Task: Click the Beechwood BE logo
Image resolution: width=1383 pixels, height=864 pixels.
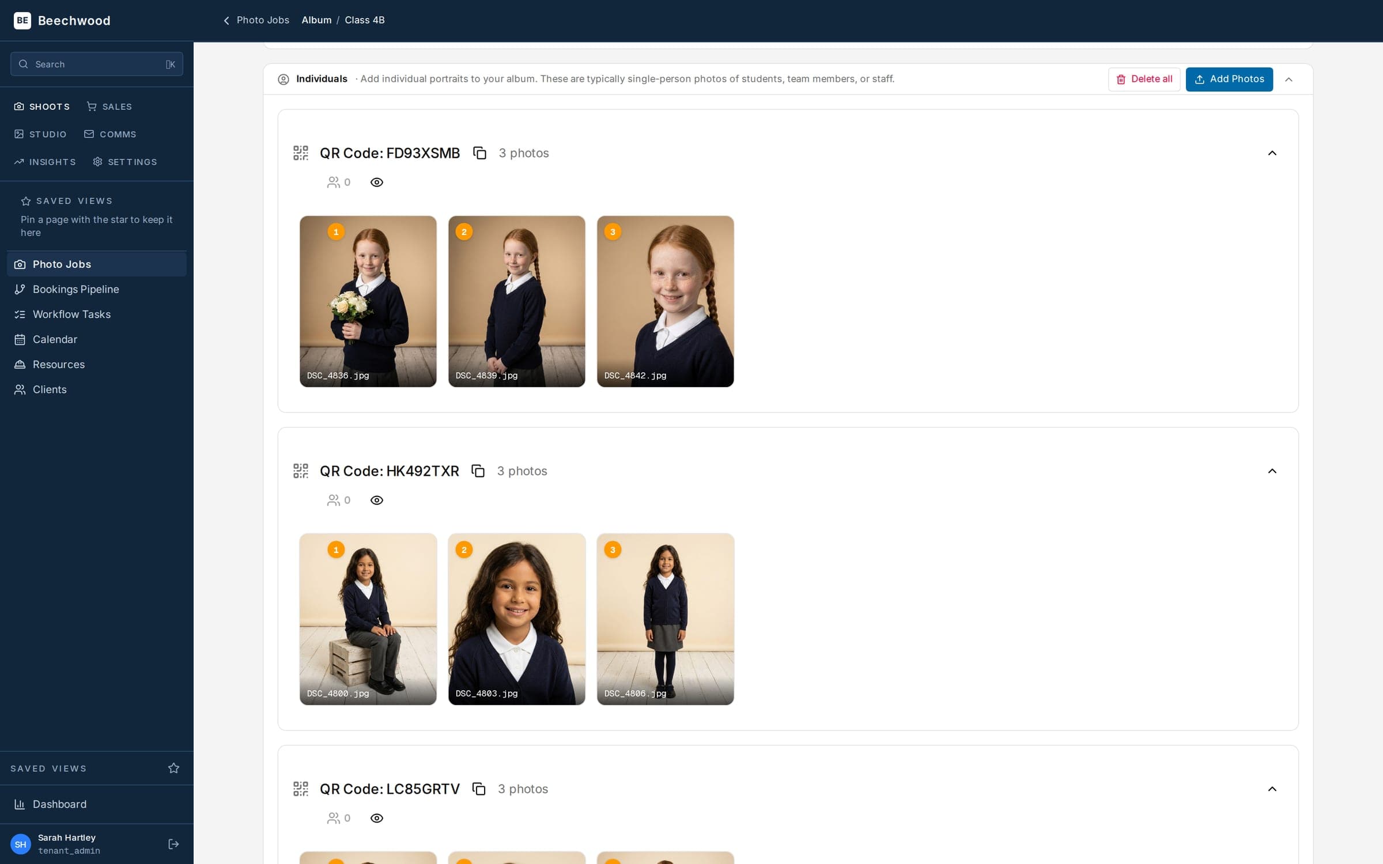Action: 22,21
